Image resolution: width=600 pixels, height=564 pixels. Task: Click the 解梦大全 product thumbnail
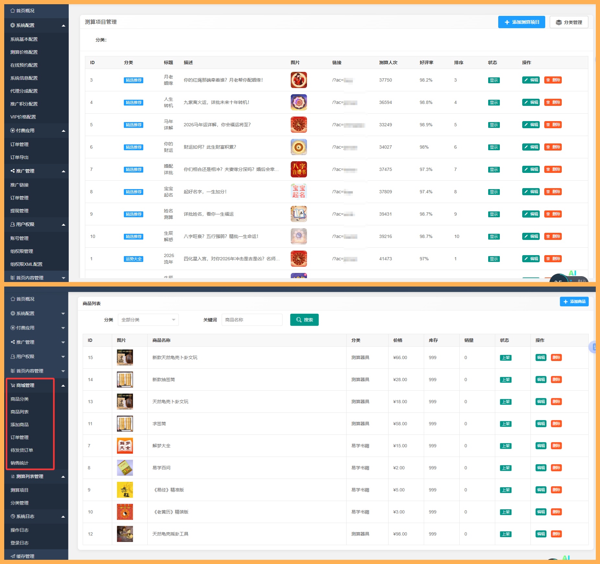coord(125,446)
